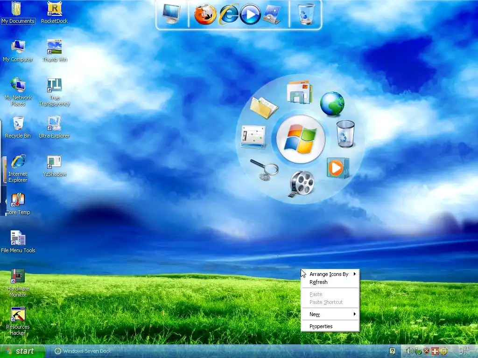Image resolution: width=478 pixels, height=358 pixels.
Task: Launch Internet Explorer from the top dock
Action: click(229, 14)
